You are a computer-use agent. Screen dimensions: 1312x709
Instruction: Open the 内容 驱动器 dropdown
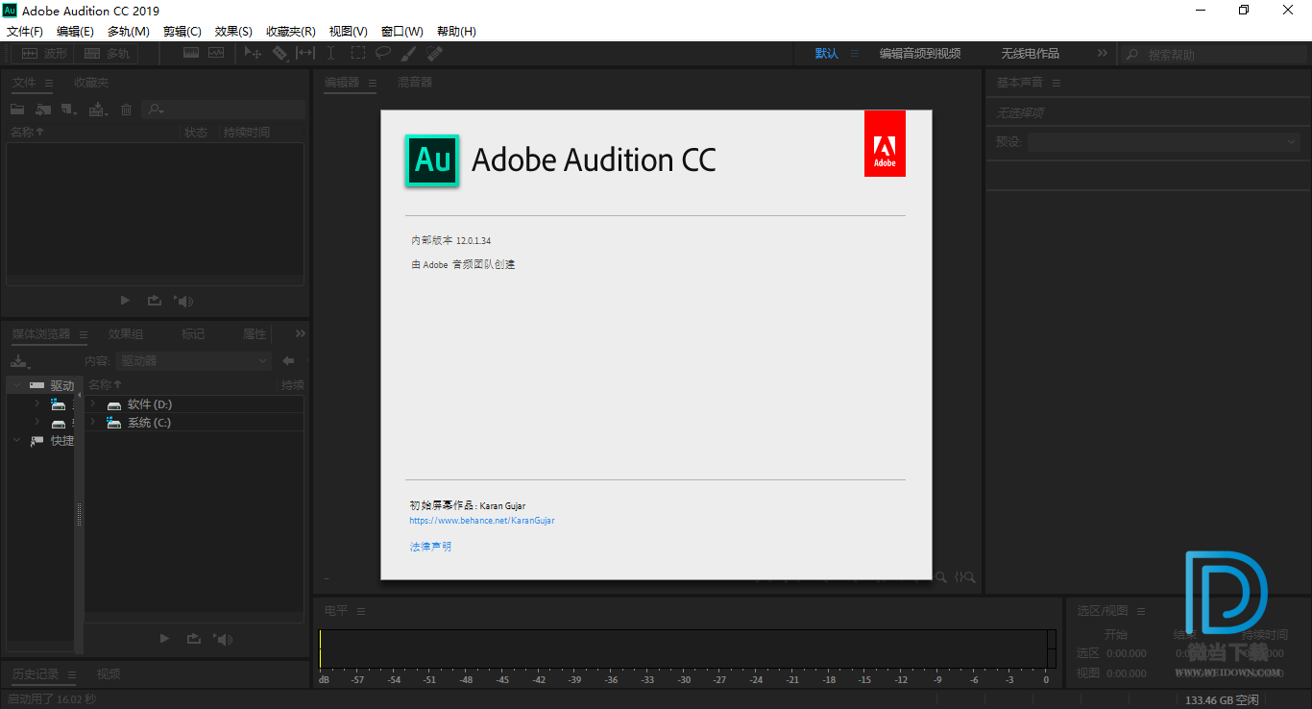click(x=194, y=361)
